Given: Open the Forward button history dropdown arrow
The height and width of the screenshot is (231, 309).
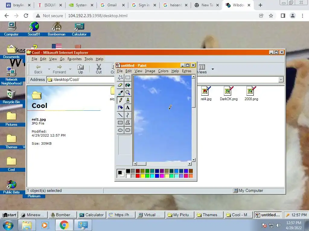Looking at the screenshot, I should (x=70, y=69).
